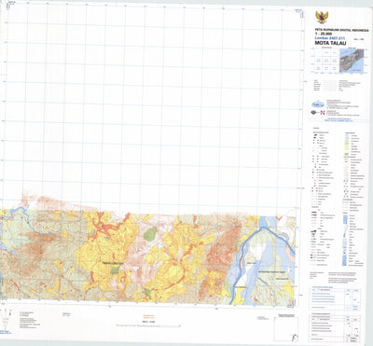Viewport: 373px width, 346px height.
Task: Select the 'MOTA TALAU' sheet title
Action: tap(330, 44)
